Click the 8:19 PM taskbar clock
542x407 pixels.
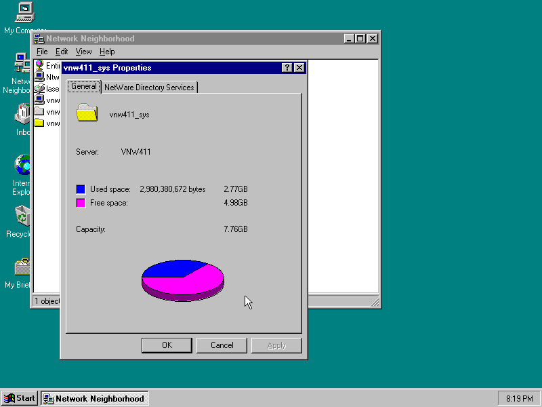point(519,399)
